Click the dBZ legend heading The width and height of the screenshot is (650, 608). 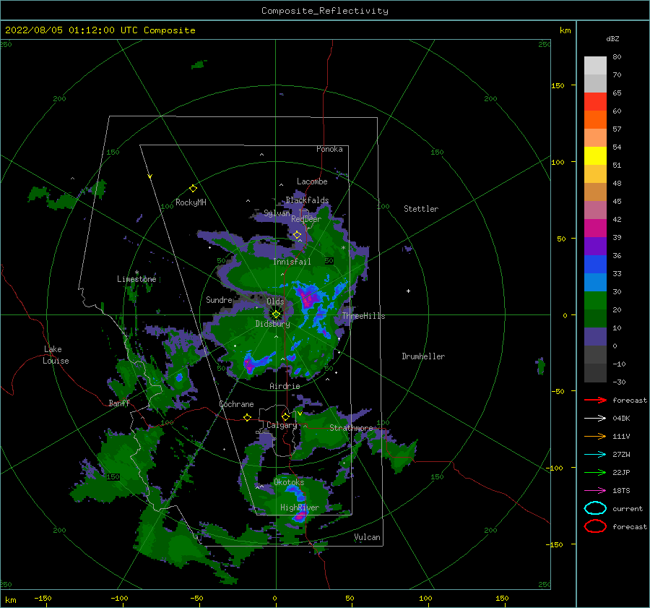(x=612, y=38)
